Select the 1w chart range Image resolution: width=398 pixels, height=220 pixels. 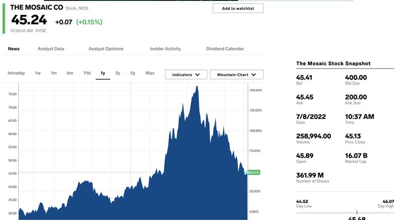tap(38, 73)
